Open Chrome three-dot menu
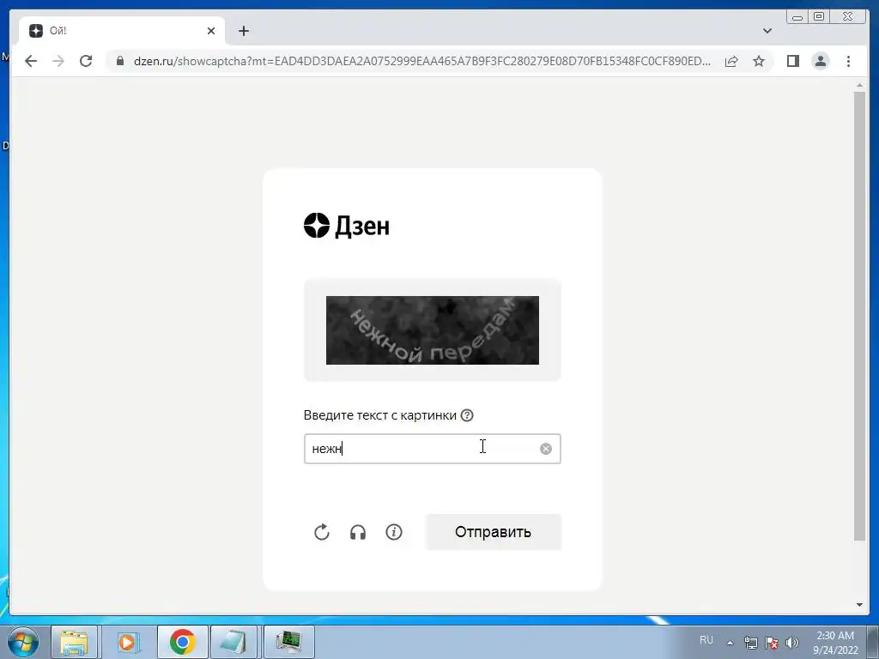The height and width of the screenshot is (659, 879). (x=848, y=61)
